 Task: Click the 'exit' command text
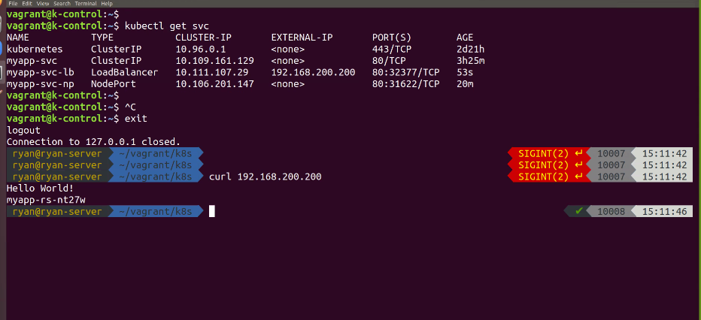pyautogui.click(x=136, y=119)
